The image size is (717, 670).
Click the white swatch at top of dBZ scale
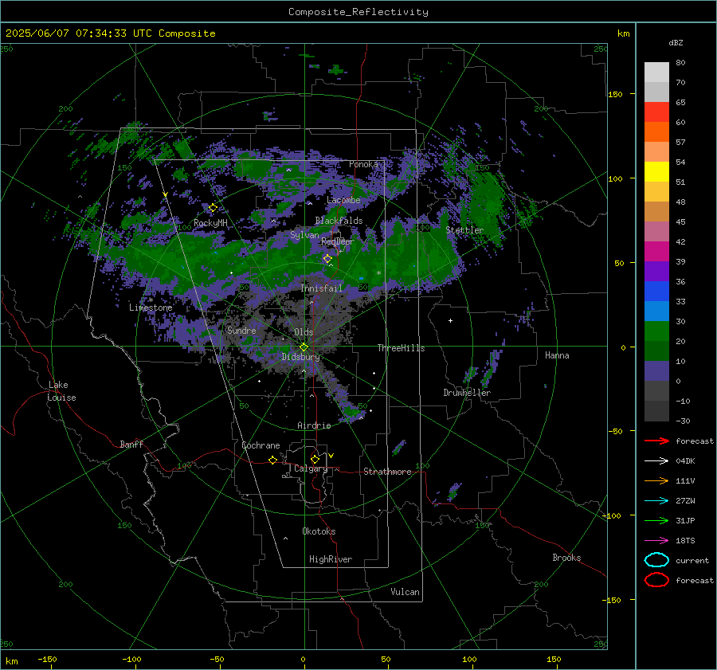tap(656, 72)
